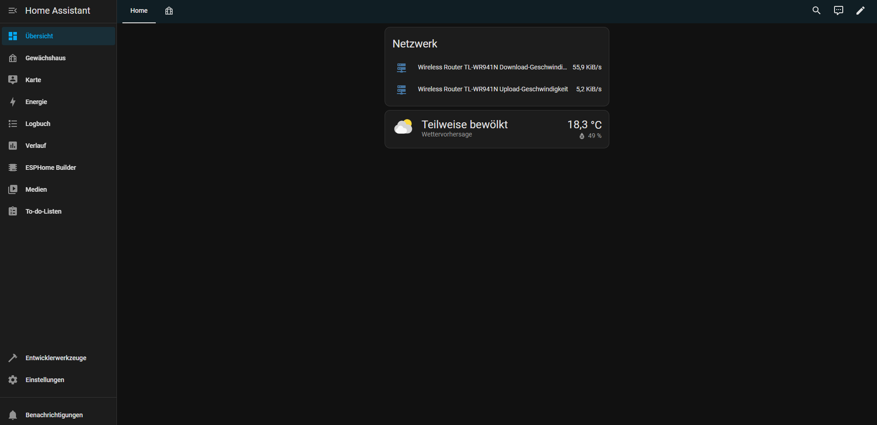Click the Verlauf chart icon
Viewport: 877px width, 425px height.
tap(13, 146)
